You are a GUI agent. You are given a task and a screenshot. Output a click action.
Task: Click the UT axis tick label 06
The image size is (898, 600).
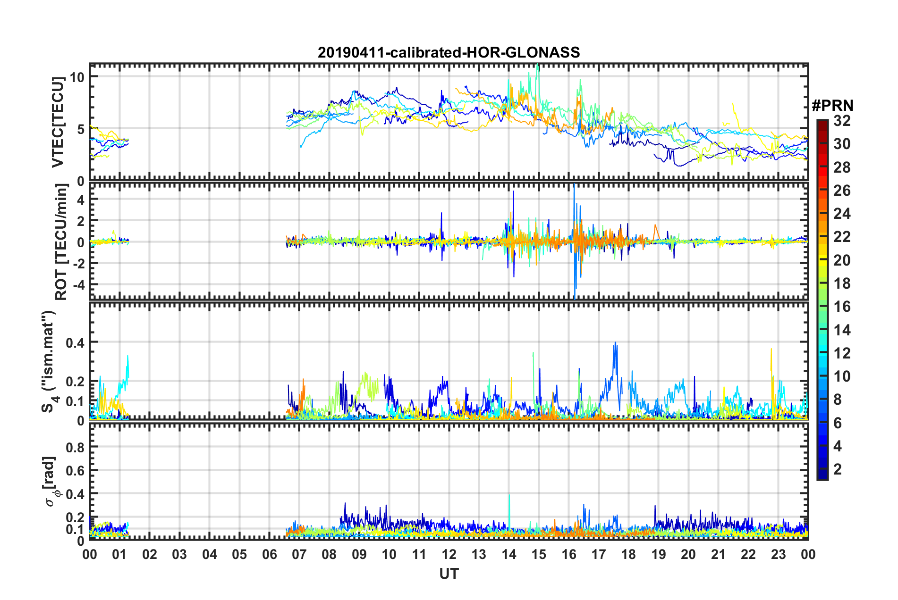(270, 554)
